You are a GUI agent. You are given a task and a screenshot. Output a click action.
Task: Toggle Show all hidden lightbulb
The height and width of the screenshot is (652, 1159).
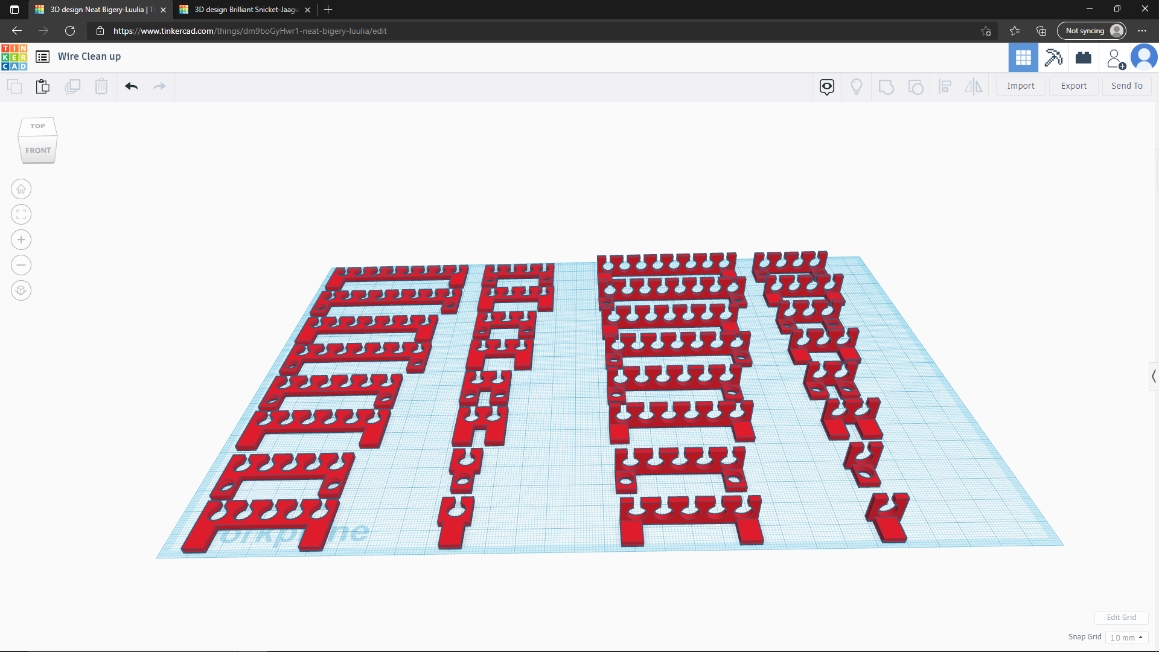click(x=856, y=86)
